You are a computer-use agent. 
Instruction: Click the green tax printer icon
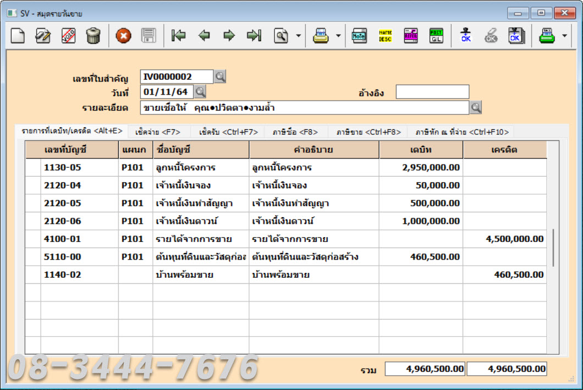(x=547, y=36)
